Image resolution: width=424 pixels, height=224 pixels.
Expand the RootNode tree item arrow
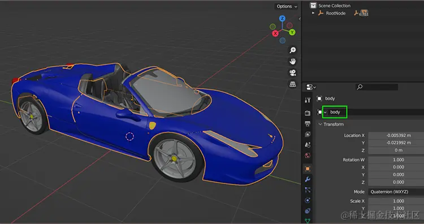(x=313, y=13)
